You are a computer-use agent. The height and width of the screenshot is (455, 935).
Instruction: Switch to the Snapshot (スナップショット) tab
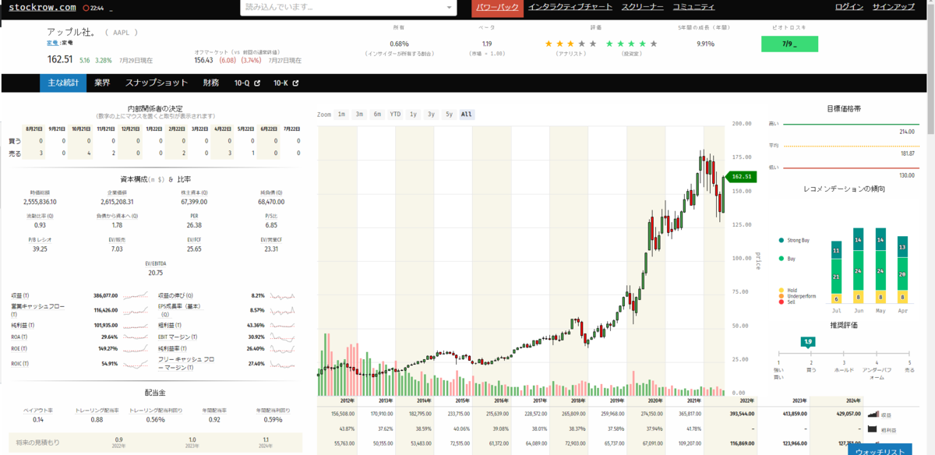pos(156,83)
